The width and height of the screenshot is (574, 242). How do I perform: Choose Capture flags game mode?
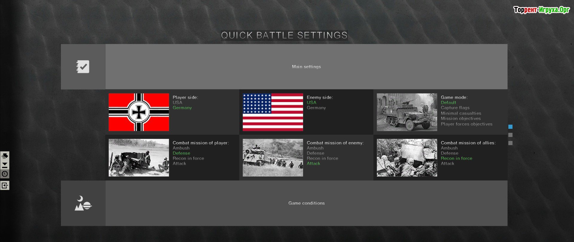point(455,108)
